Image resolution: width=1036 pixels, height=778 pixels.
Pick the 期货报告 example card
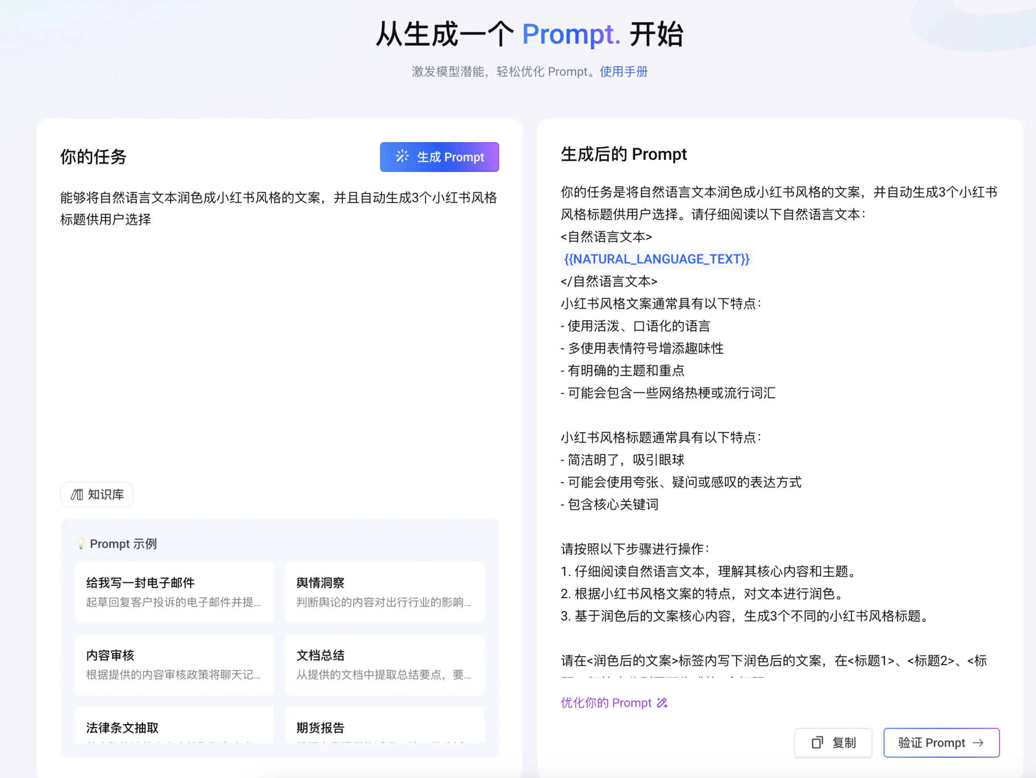tap(384, 727)
